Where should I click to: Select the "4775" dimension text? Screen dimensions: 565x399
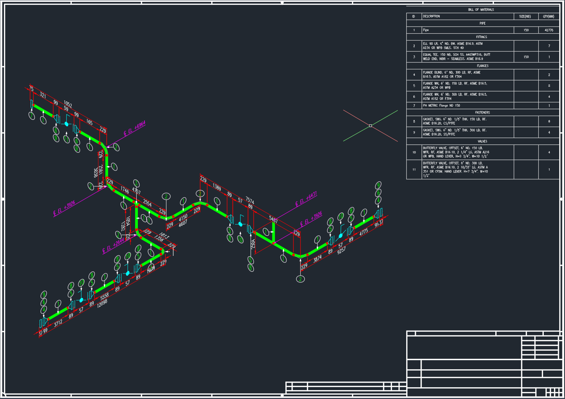tap(364, 232)
